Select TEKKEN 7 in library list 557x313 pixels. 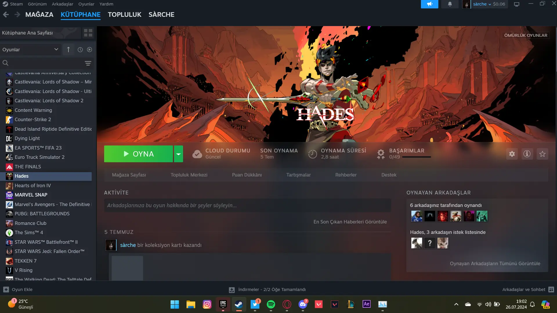(x=46, y=261)
